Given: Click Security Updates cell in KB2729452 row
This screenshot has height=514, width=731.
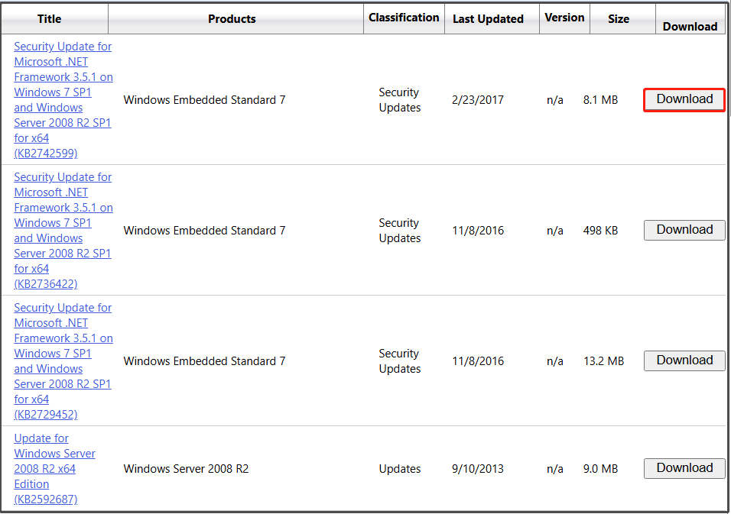Looking at the screenshot, I should coord(400,360).
